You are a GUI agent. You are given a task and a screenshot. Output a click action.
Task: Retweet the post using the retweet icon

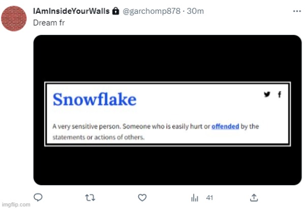point(90,197)
